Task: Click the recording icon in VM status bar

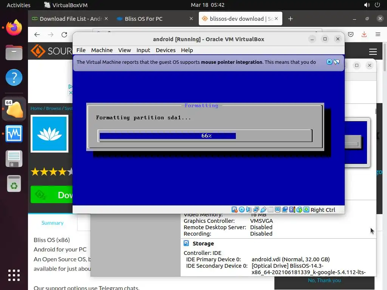Action: [285, 210]
